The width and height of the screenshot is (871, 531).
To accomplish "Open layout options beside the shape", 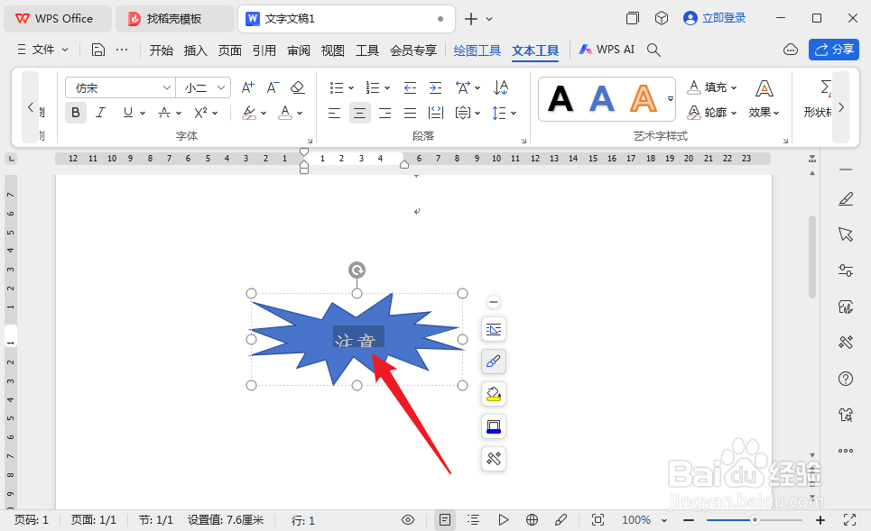I will (494, 330).
